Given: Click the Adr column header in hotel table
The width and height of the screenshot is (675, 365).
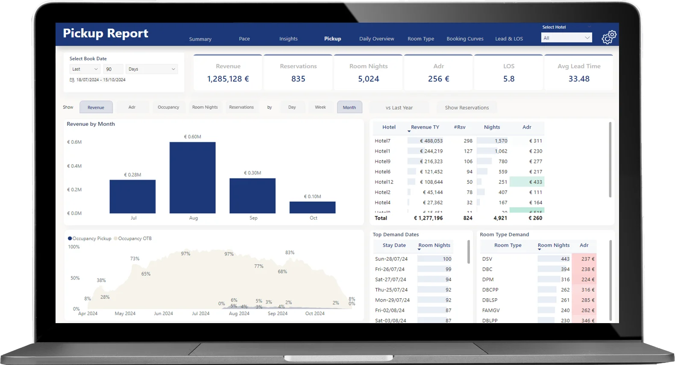Looking at the screenshot, I should pyautogui.click(x=527, y=127).
